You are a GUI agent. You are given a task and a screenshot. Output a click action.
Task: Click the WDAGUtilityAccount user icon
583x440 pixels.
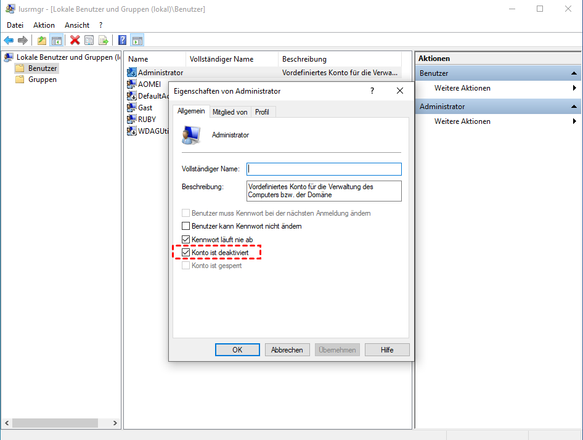click(132, 131)
